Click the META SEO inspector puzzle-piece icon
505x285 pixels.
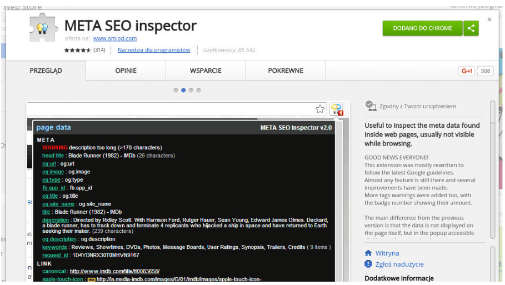click(x=44, y=28)
